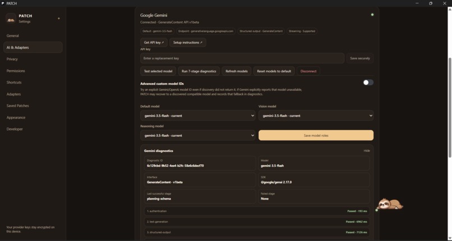
Task: Click Reset models to default
Action: [x=274, y=71]
